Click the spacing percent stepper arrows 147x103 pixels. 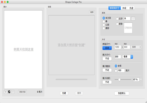(x=141, y=80)
